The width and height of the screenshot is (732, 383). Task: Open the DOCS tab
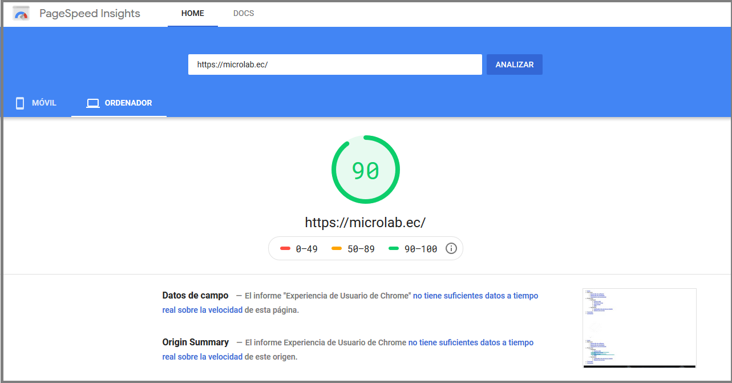(x=244, y=14)
